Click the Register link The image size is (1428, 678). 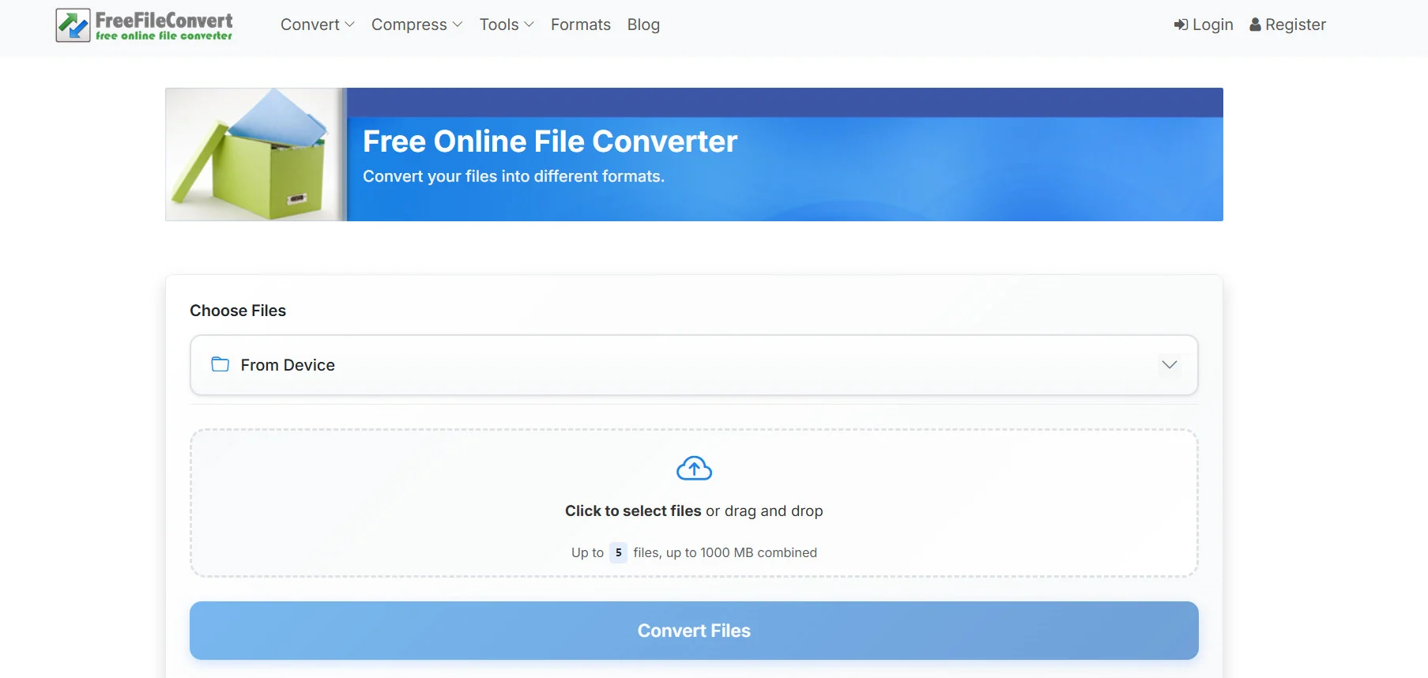(x=1287, y=24)
